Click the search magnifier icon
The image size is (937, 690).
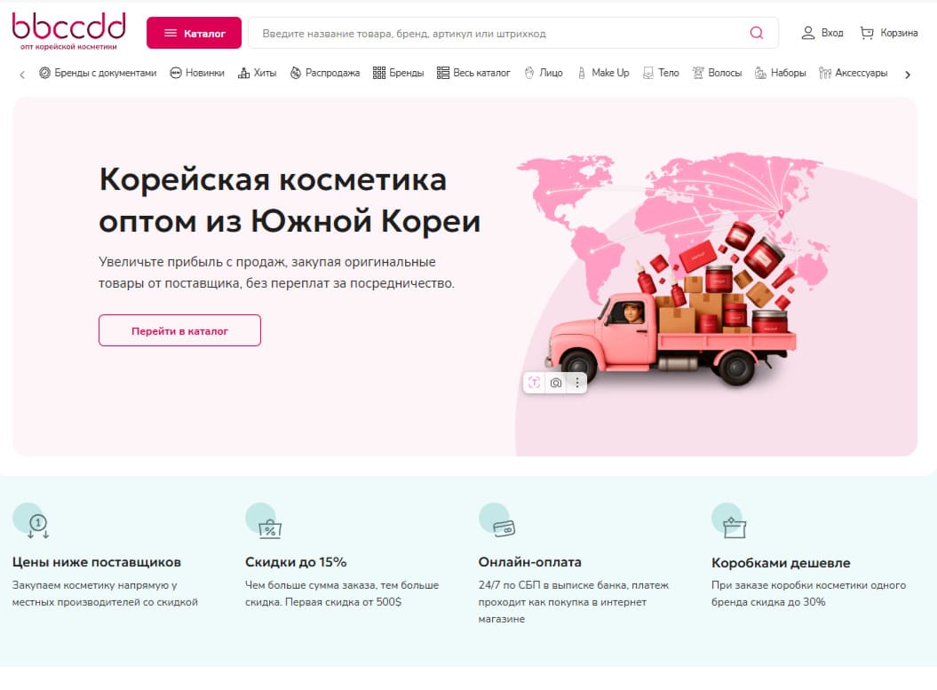[756, 33]
